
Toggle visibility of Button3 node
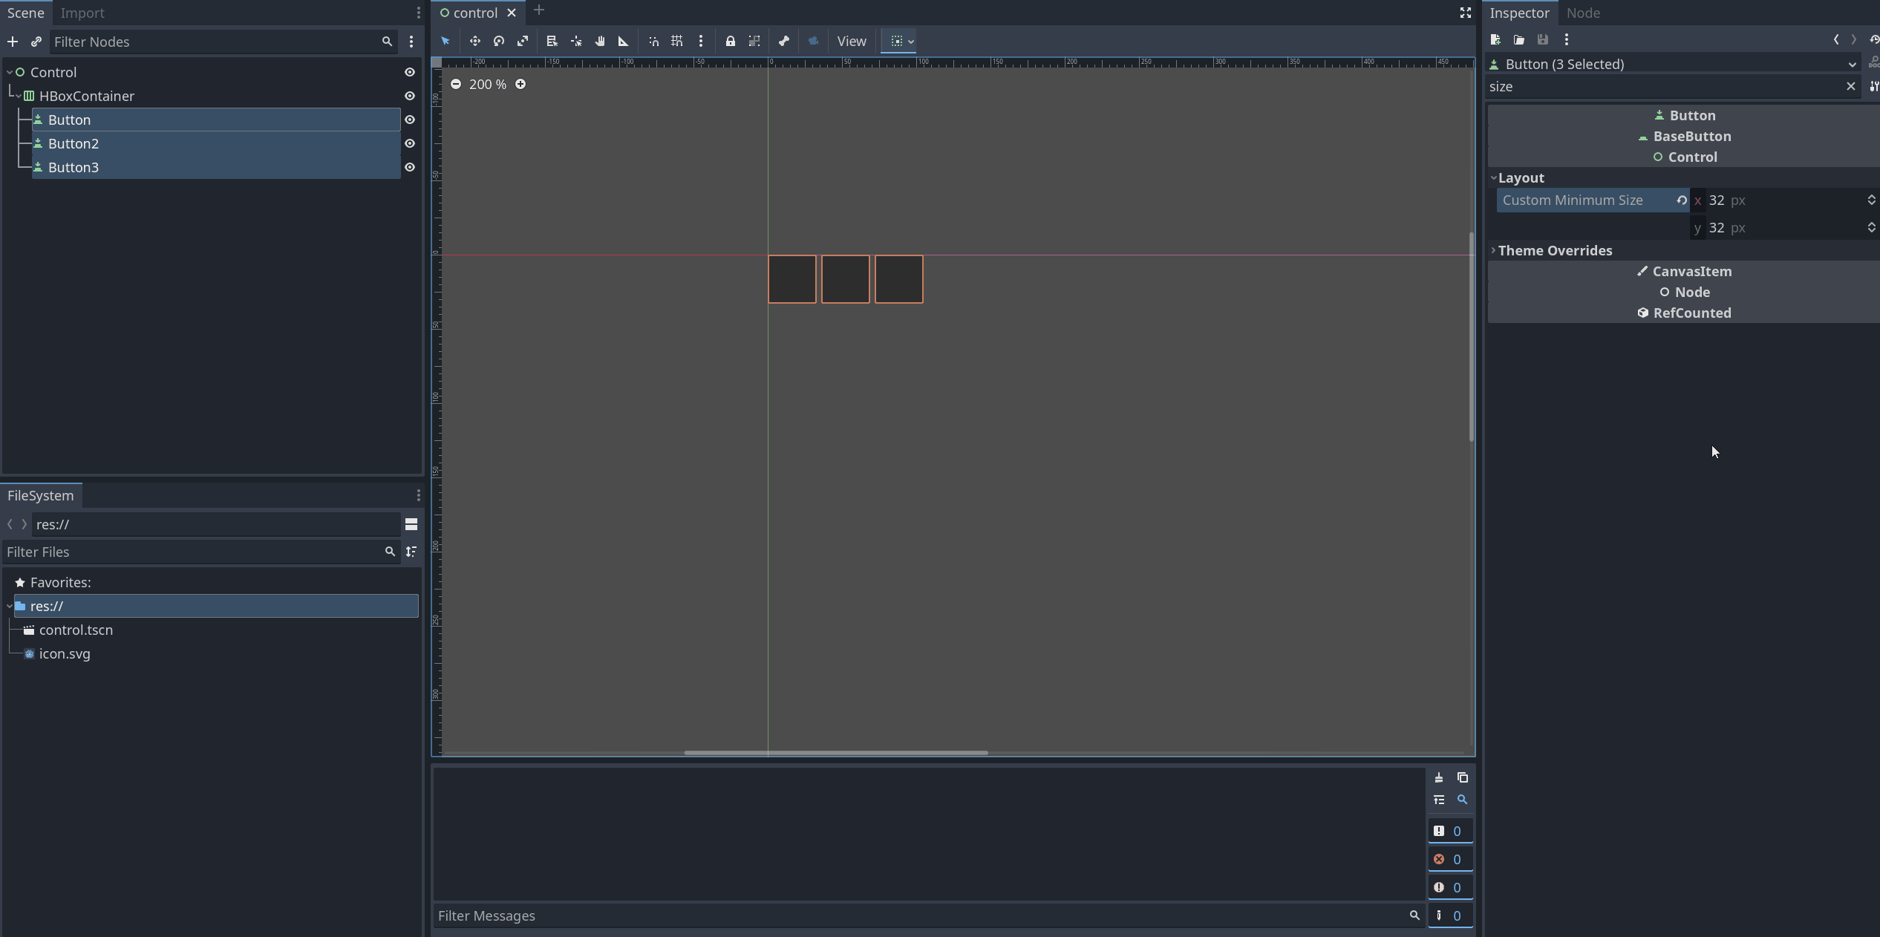409,167
